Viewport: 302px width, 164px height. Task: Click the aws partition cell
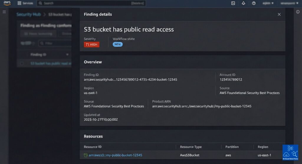tap(228, 155)
